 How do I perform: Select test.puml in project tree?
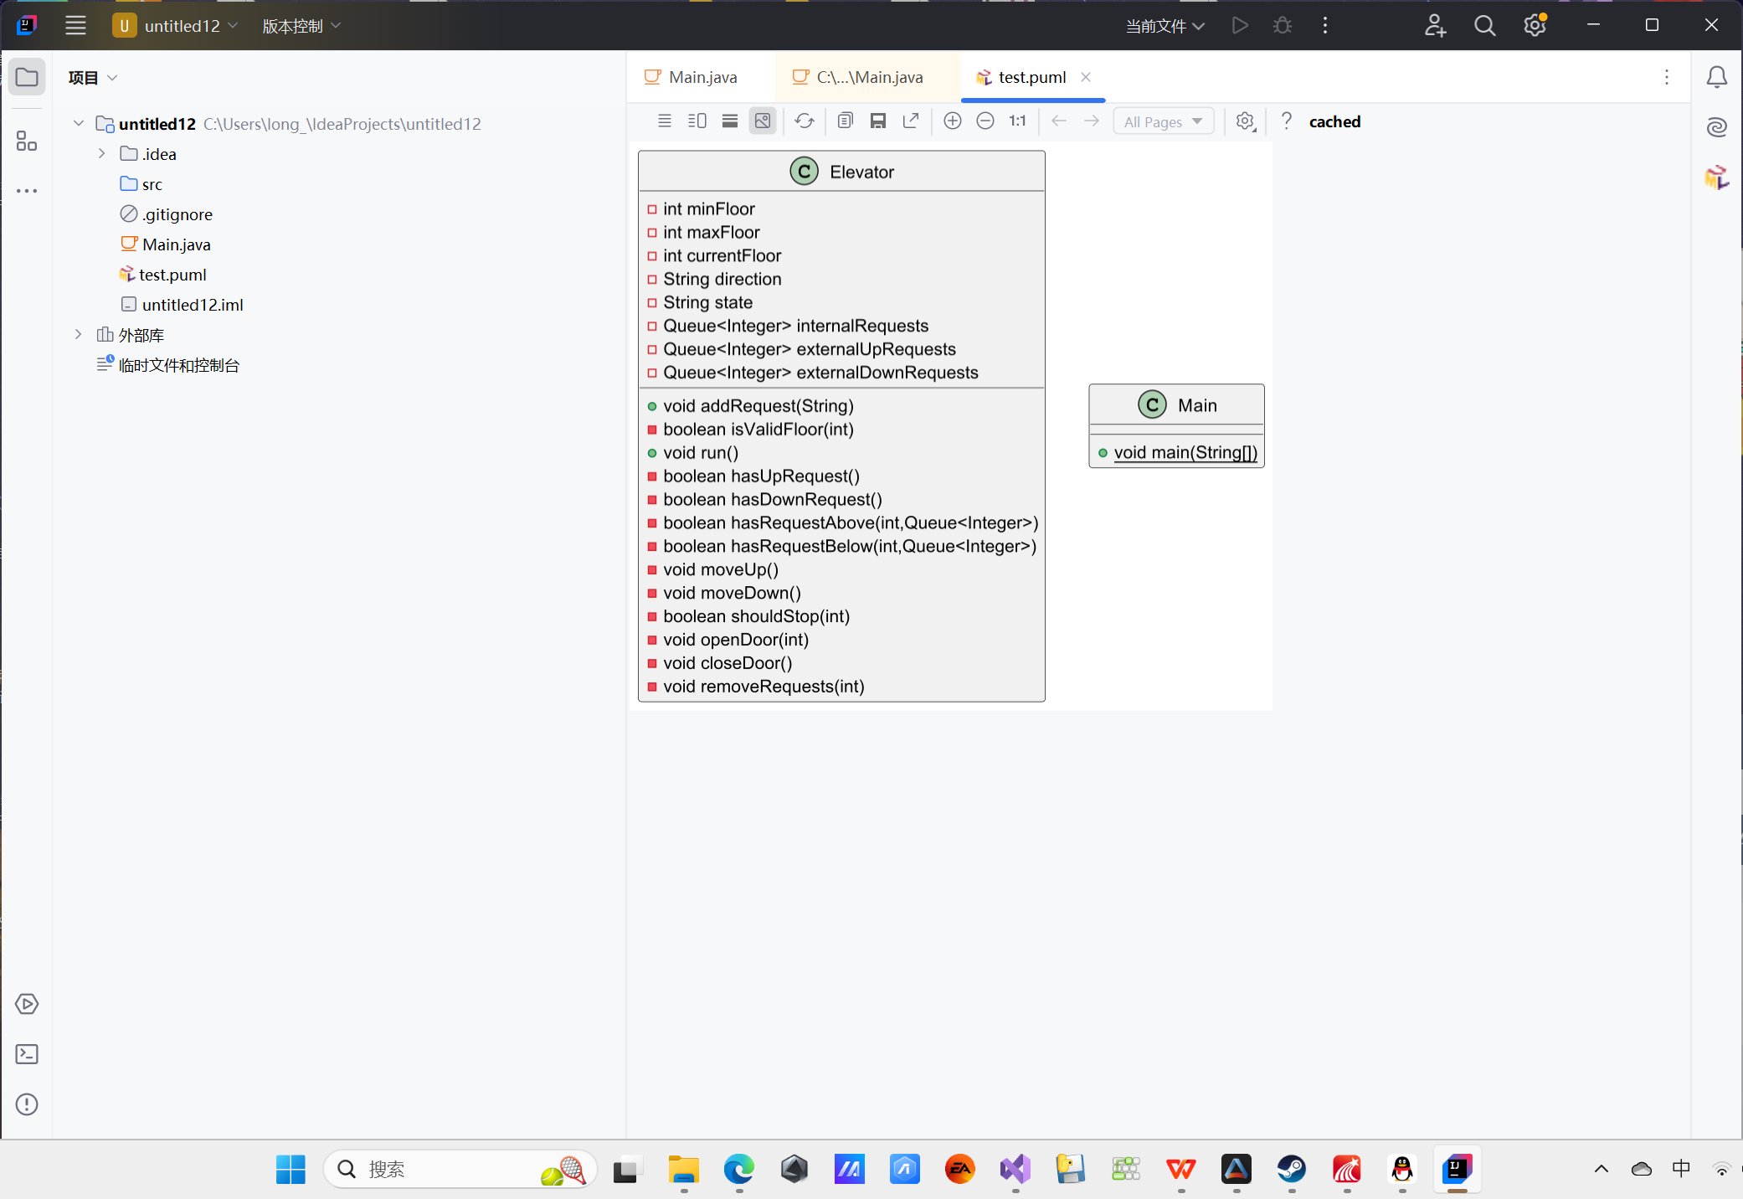tap(172, 275)
